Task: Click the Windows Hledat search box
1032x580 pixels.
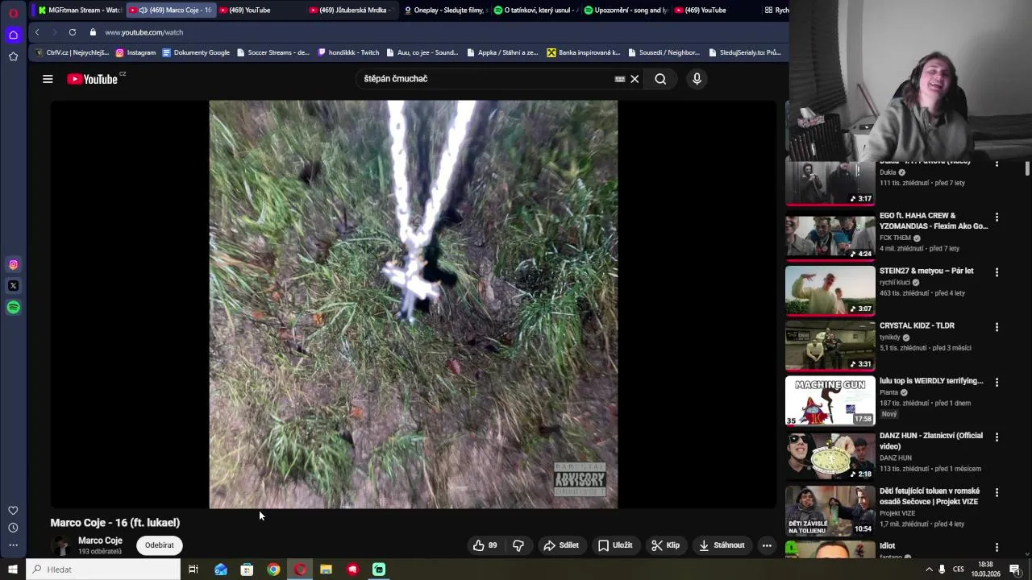Action: coord(103,570)
